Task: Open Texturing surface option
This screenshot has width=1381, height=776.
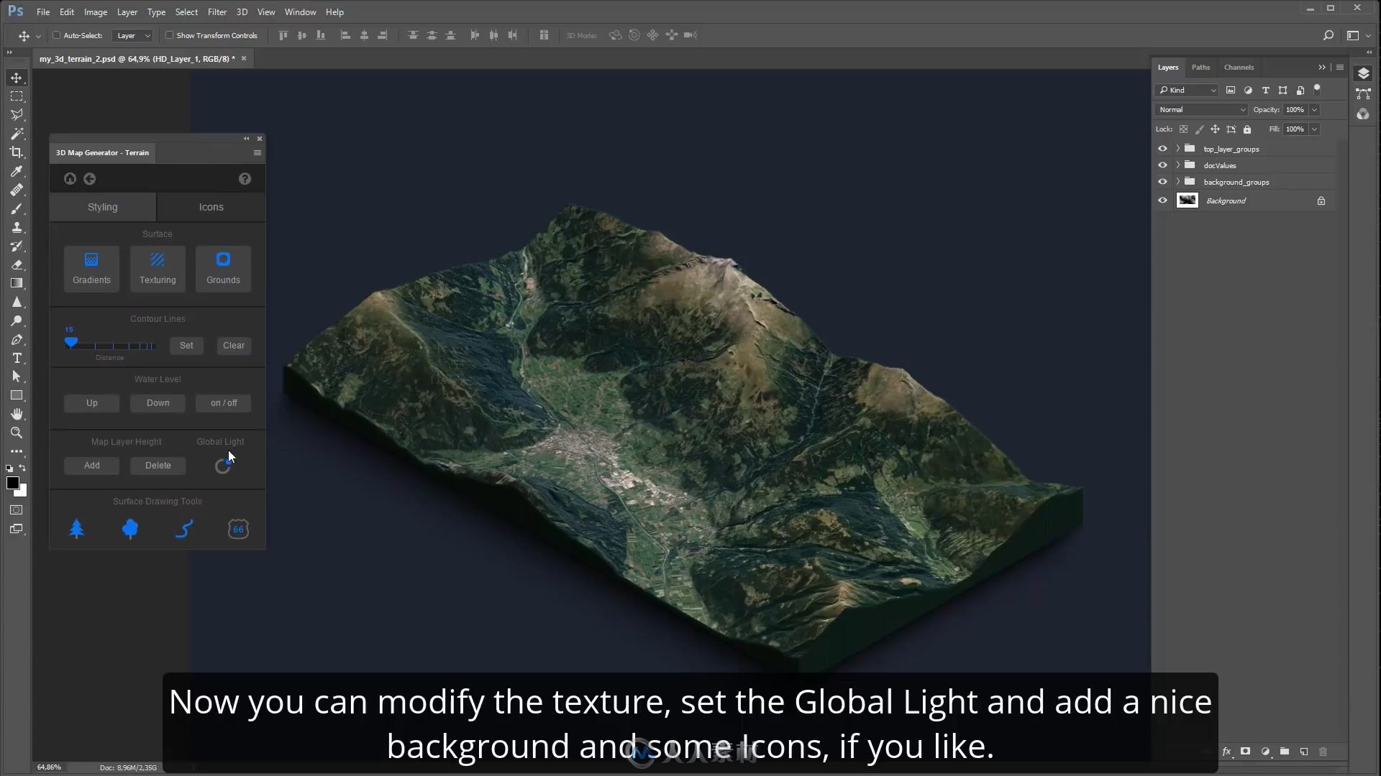Action: (158, 269)
